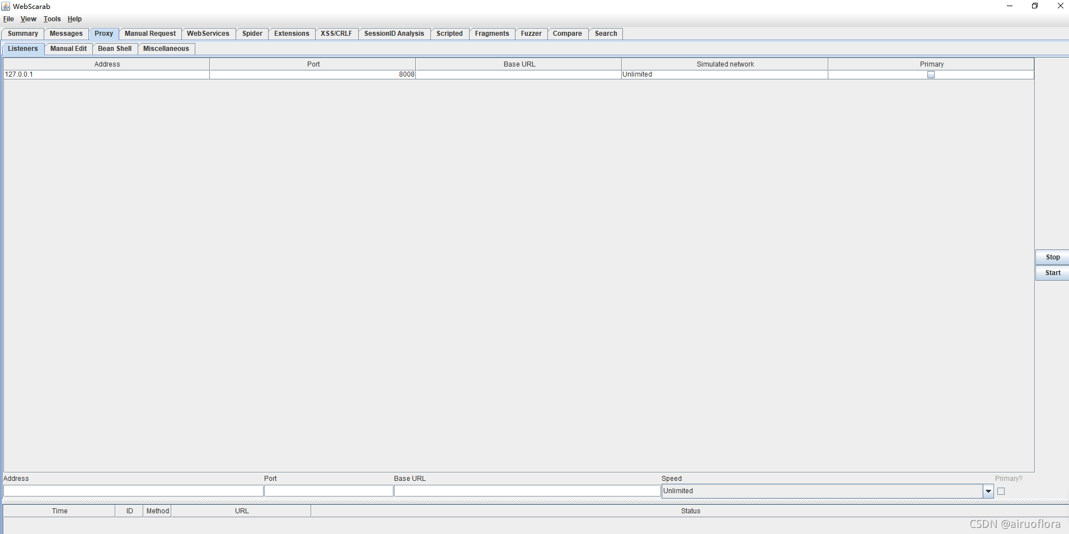Viewport: 1069px width, 534px height.
Task: Click the Base URL column header
Action: 519,64
